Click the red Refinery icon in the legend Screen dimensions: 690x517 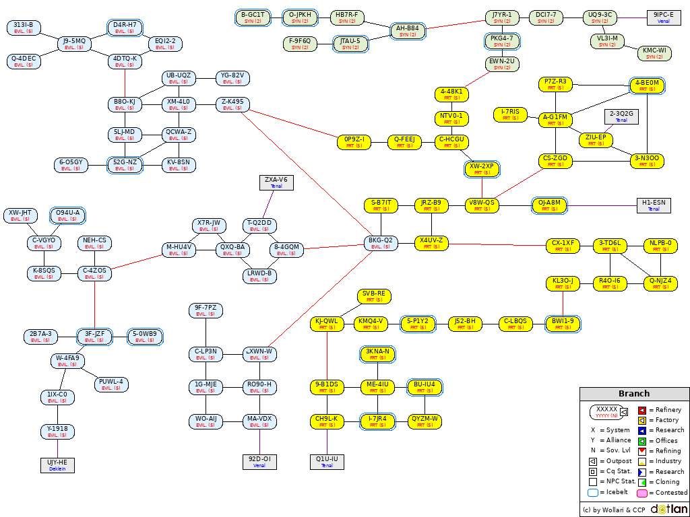[641, 410]
